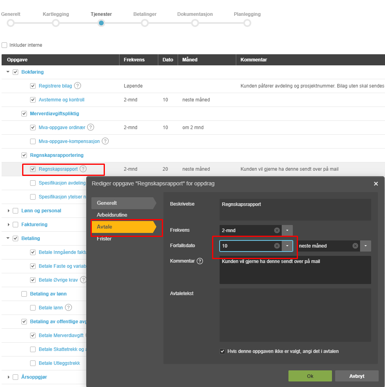Collapse the Bokføring group
Screen dimensions: 385x387
tap(8, 72)
